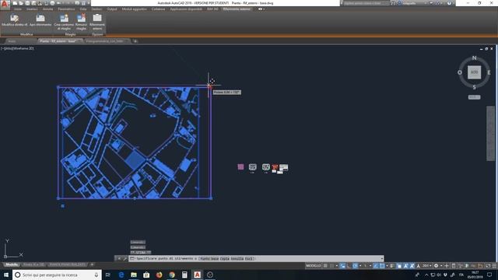The height and width of the screenshot is (280, 498).
Task: Open Chrome from the taskbar
Action: coord(172,275)
